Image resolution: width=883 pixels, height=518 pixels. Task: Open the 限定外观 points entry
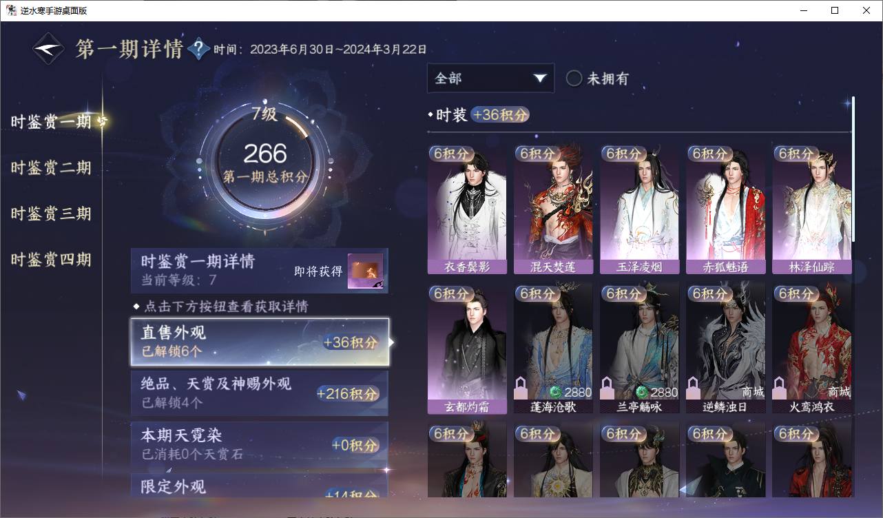click(x=260, y=486)
